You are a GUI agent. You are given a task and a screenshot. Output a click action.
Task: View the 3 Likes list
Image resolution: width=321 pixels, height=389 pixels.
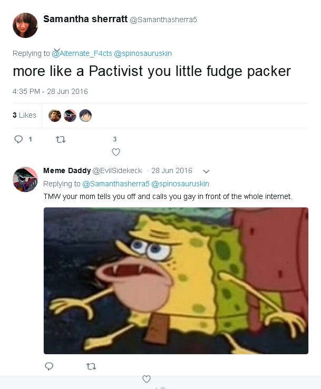(25, 115)
